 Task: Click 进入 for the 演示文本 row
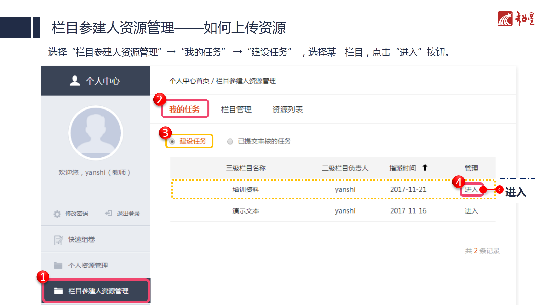click(x=471, y=211)
